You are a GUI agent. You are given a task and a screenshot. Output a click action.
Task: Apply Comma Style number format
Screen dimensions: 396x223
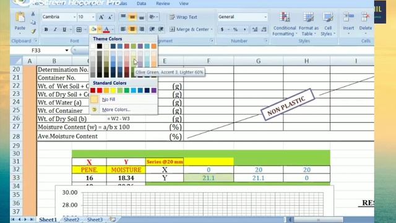coord(244,30)
